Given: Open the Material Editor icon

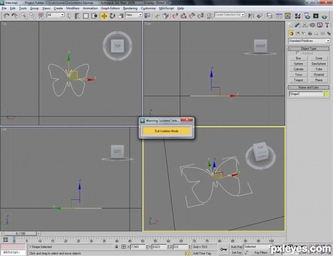Looking at the screenshot, I should pyautogui.click(x=297, y=16).
